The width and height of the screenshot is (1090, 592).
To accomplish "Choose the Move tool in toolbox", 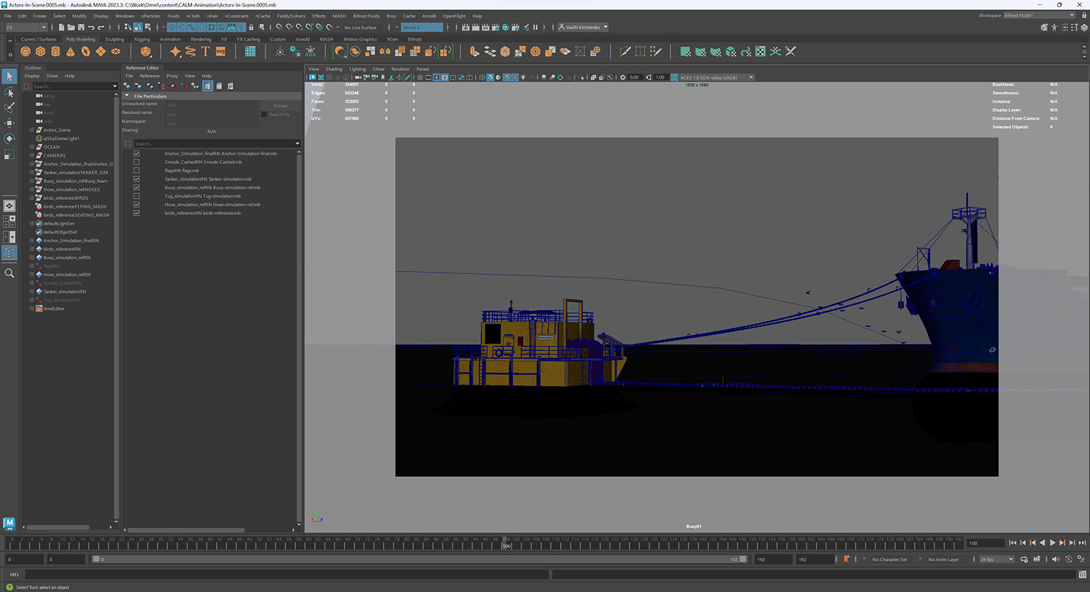I will (x=10, y=123).
